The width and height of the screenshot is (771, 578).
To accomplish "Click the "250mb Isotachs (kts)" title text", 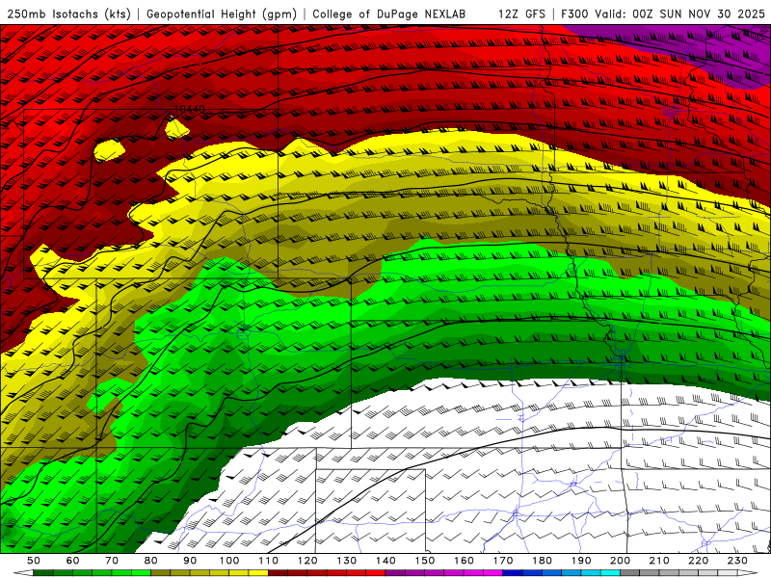I will pyautogui.click(x=69, y=14).
